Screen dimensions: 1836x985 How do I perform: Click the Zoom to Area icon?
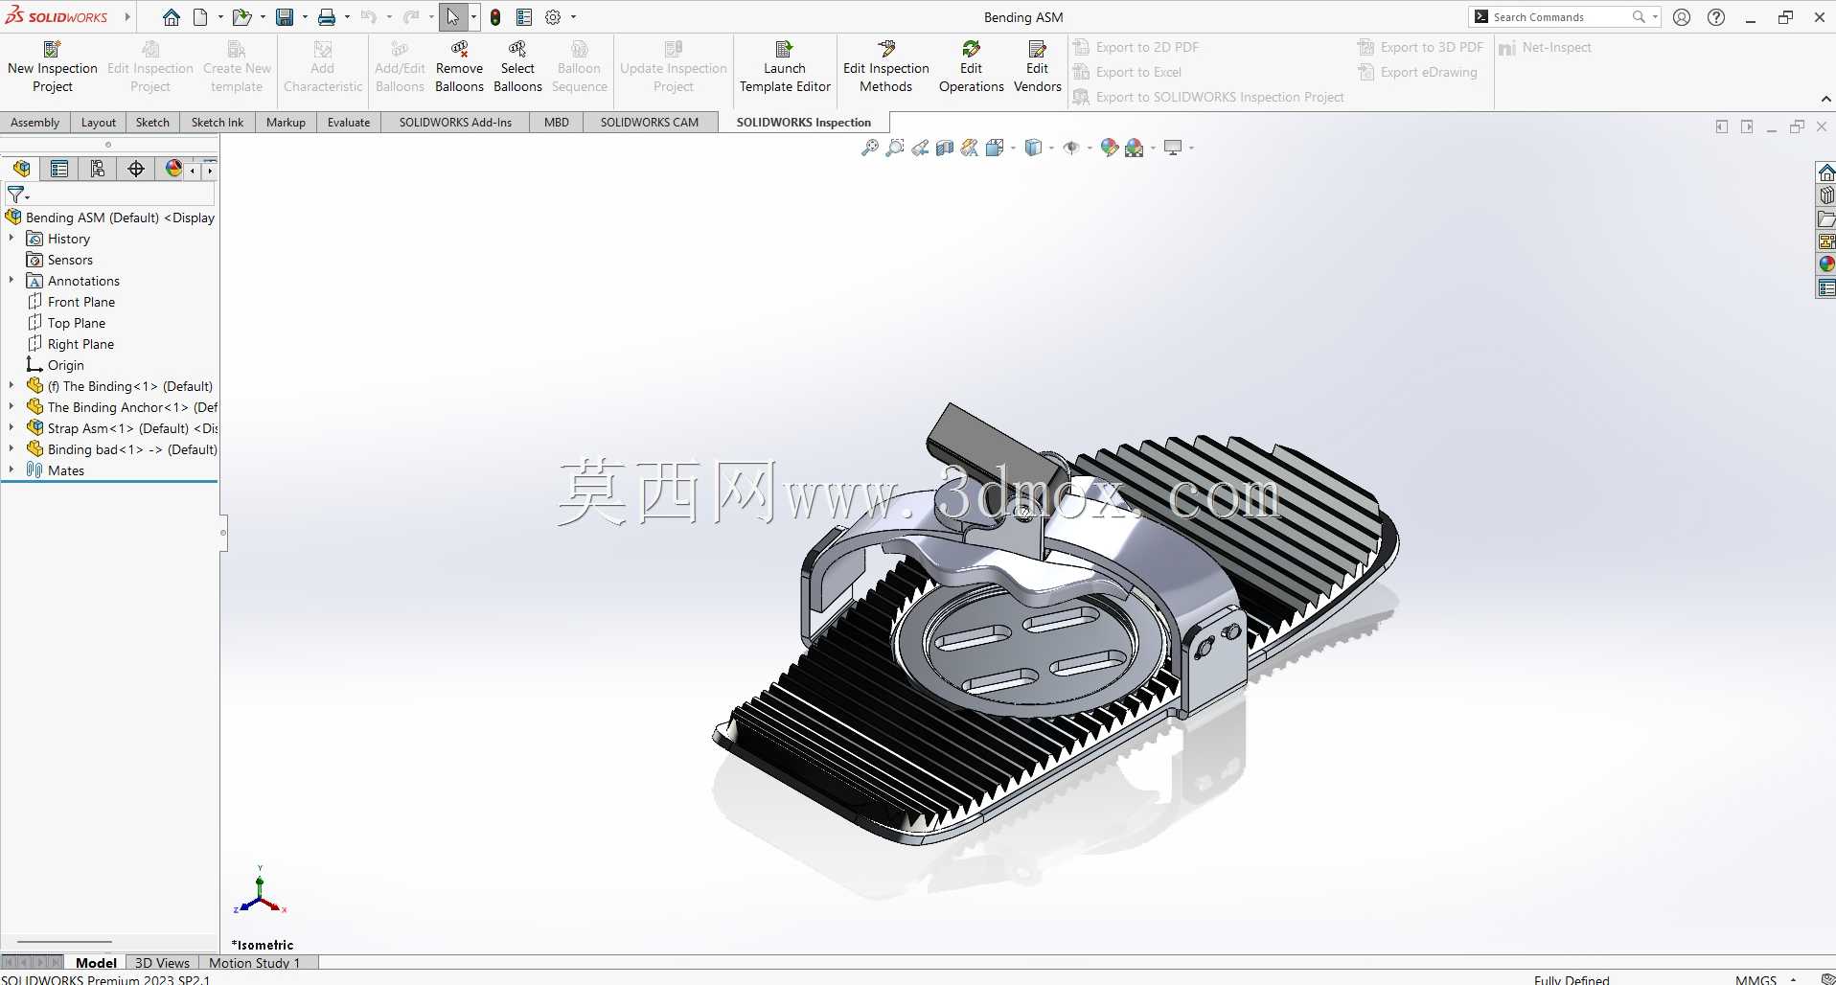click(x=895, y=148)
